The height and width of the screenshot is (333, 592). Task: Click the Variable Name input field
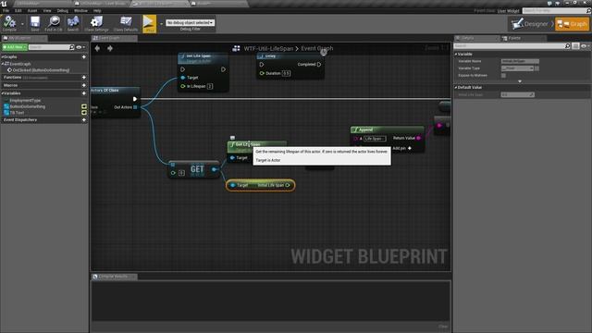pyautogui.click(x=520, y=61)
